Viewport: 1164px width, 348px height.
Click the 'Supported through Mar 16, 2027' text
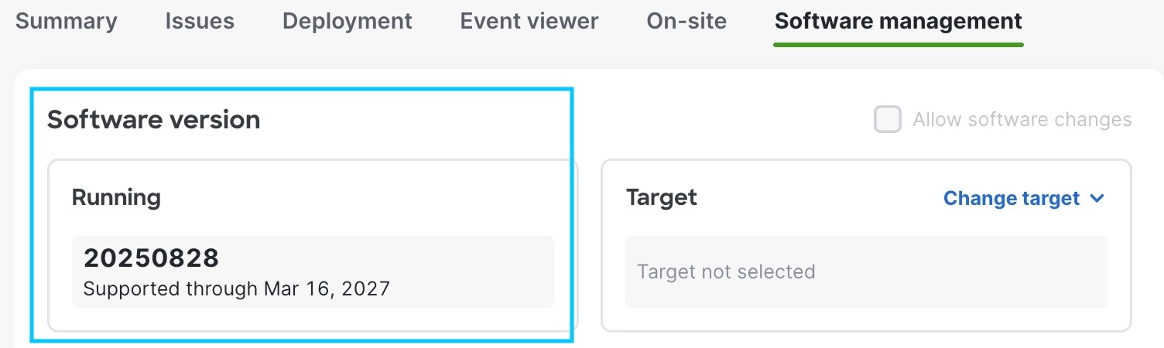tap(236, 290)
